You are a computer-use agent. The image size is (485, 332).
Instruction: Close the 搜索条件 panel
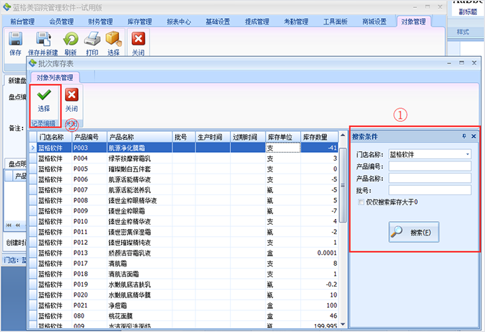(x=473, y=136)
